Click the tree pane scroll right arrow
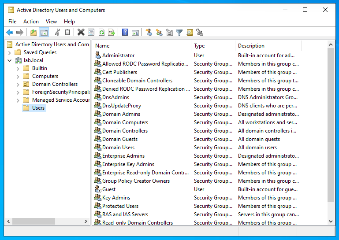 point(86,221)
